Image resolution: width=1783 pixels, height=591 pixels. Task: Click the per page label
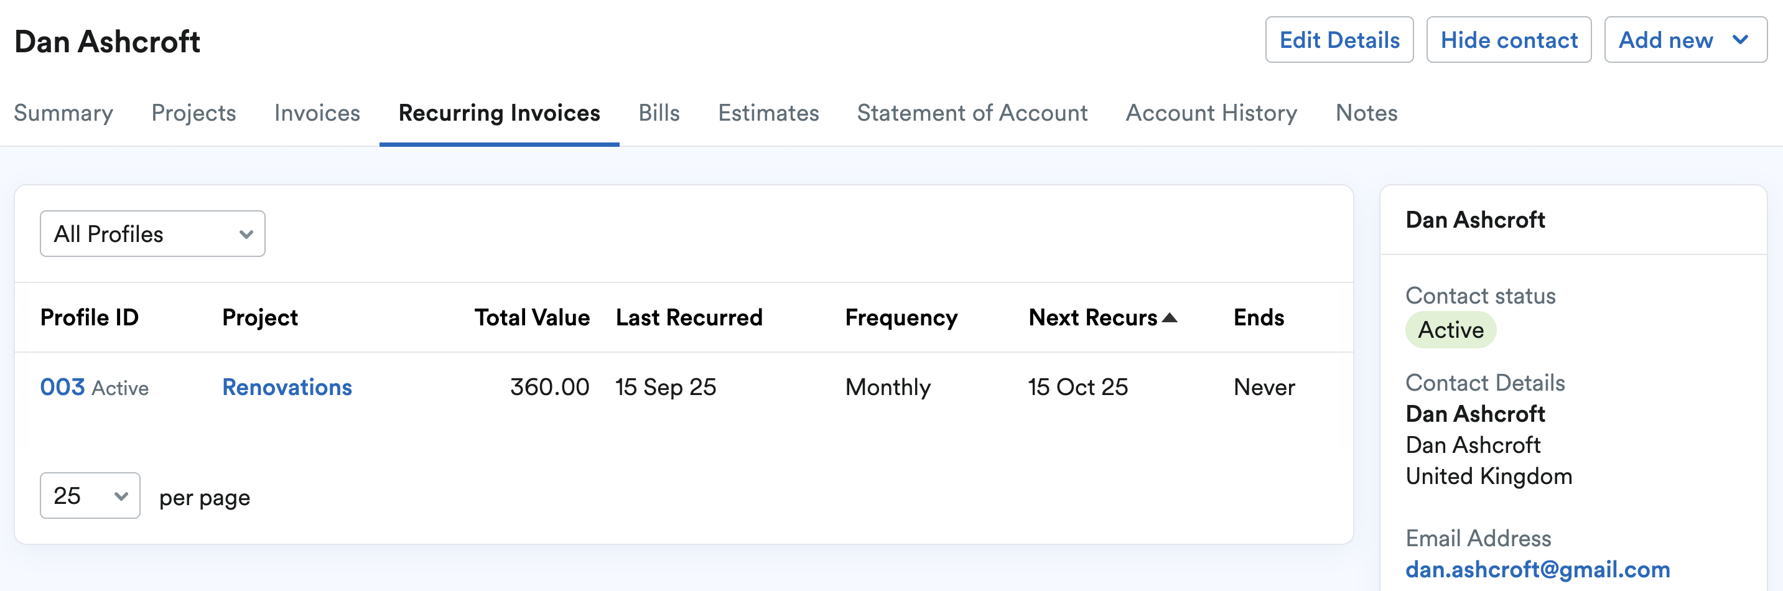(205, 498)
